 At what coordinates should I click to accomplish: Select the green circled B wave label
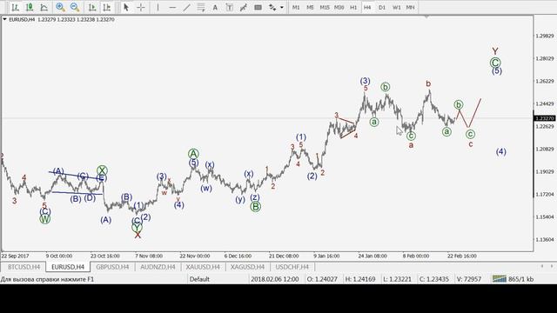255,207
